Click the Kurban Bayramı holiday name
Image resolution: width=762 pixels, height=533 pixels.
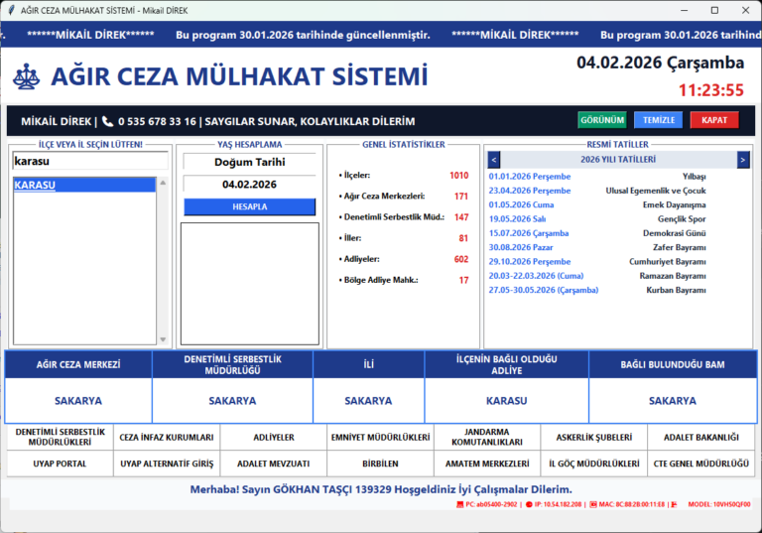(676, 290)
